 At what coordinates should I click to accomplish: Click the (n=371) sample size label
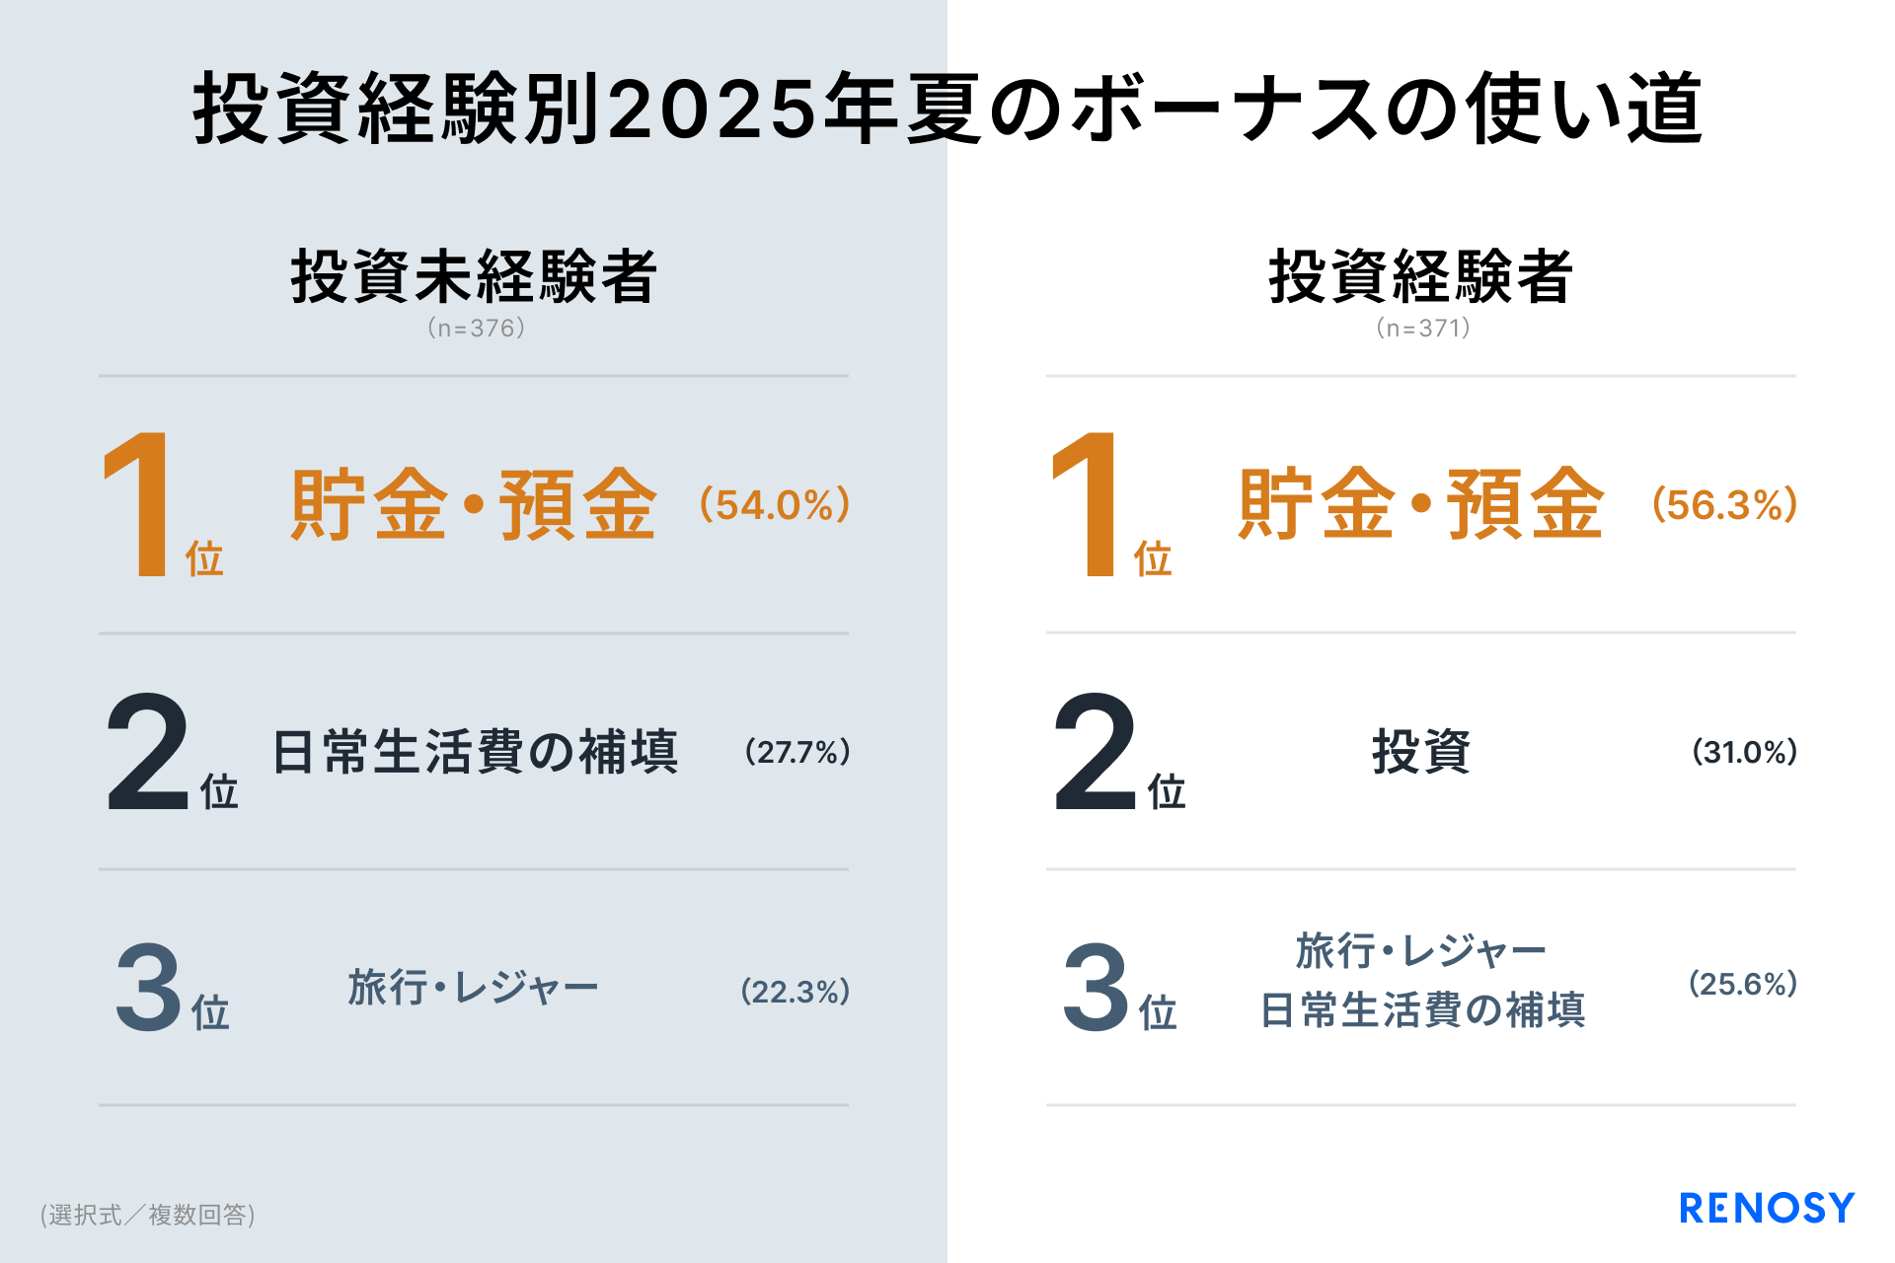[1422, 328]
